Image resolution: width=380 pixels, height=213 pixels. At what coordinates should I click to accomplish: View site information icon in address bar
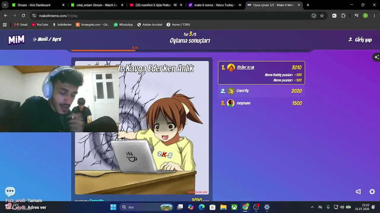(34, 16)
